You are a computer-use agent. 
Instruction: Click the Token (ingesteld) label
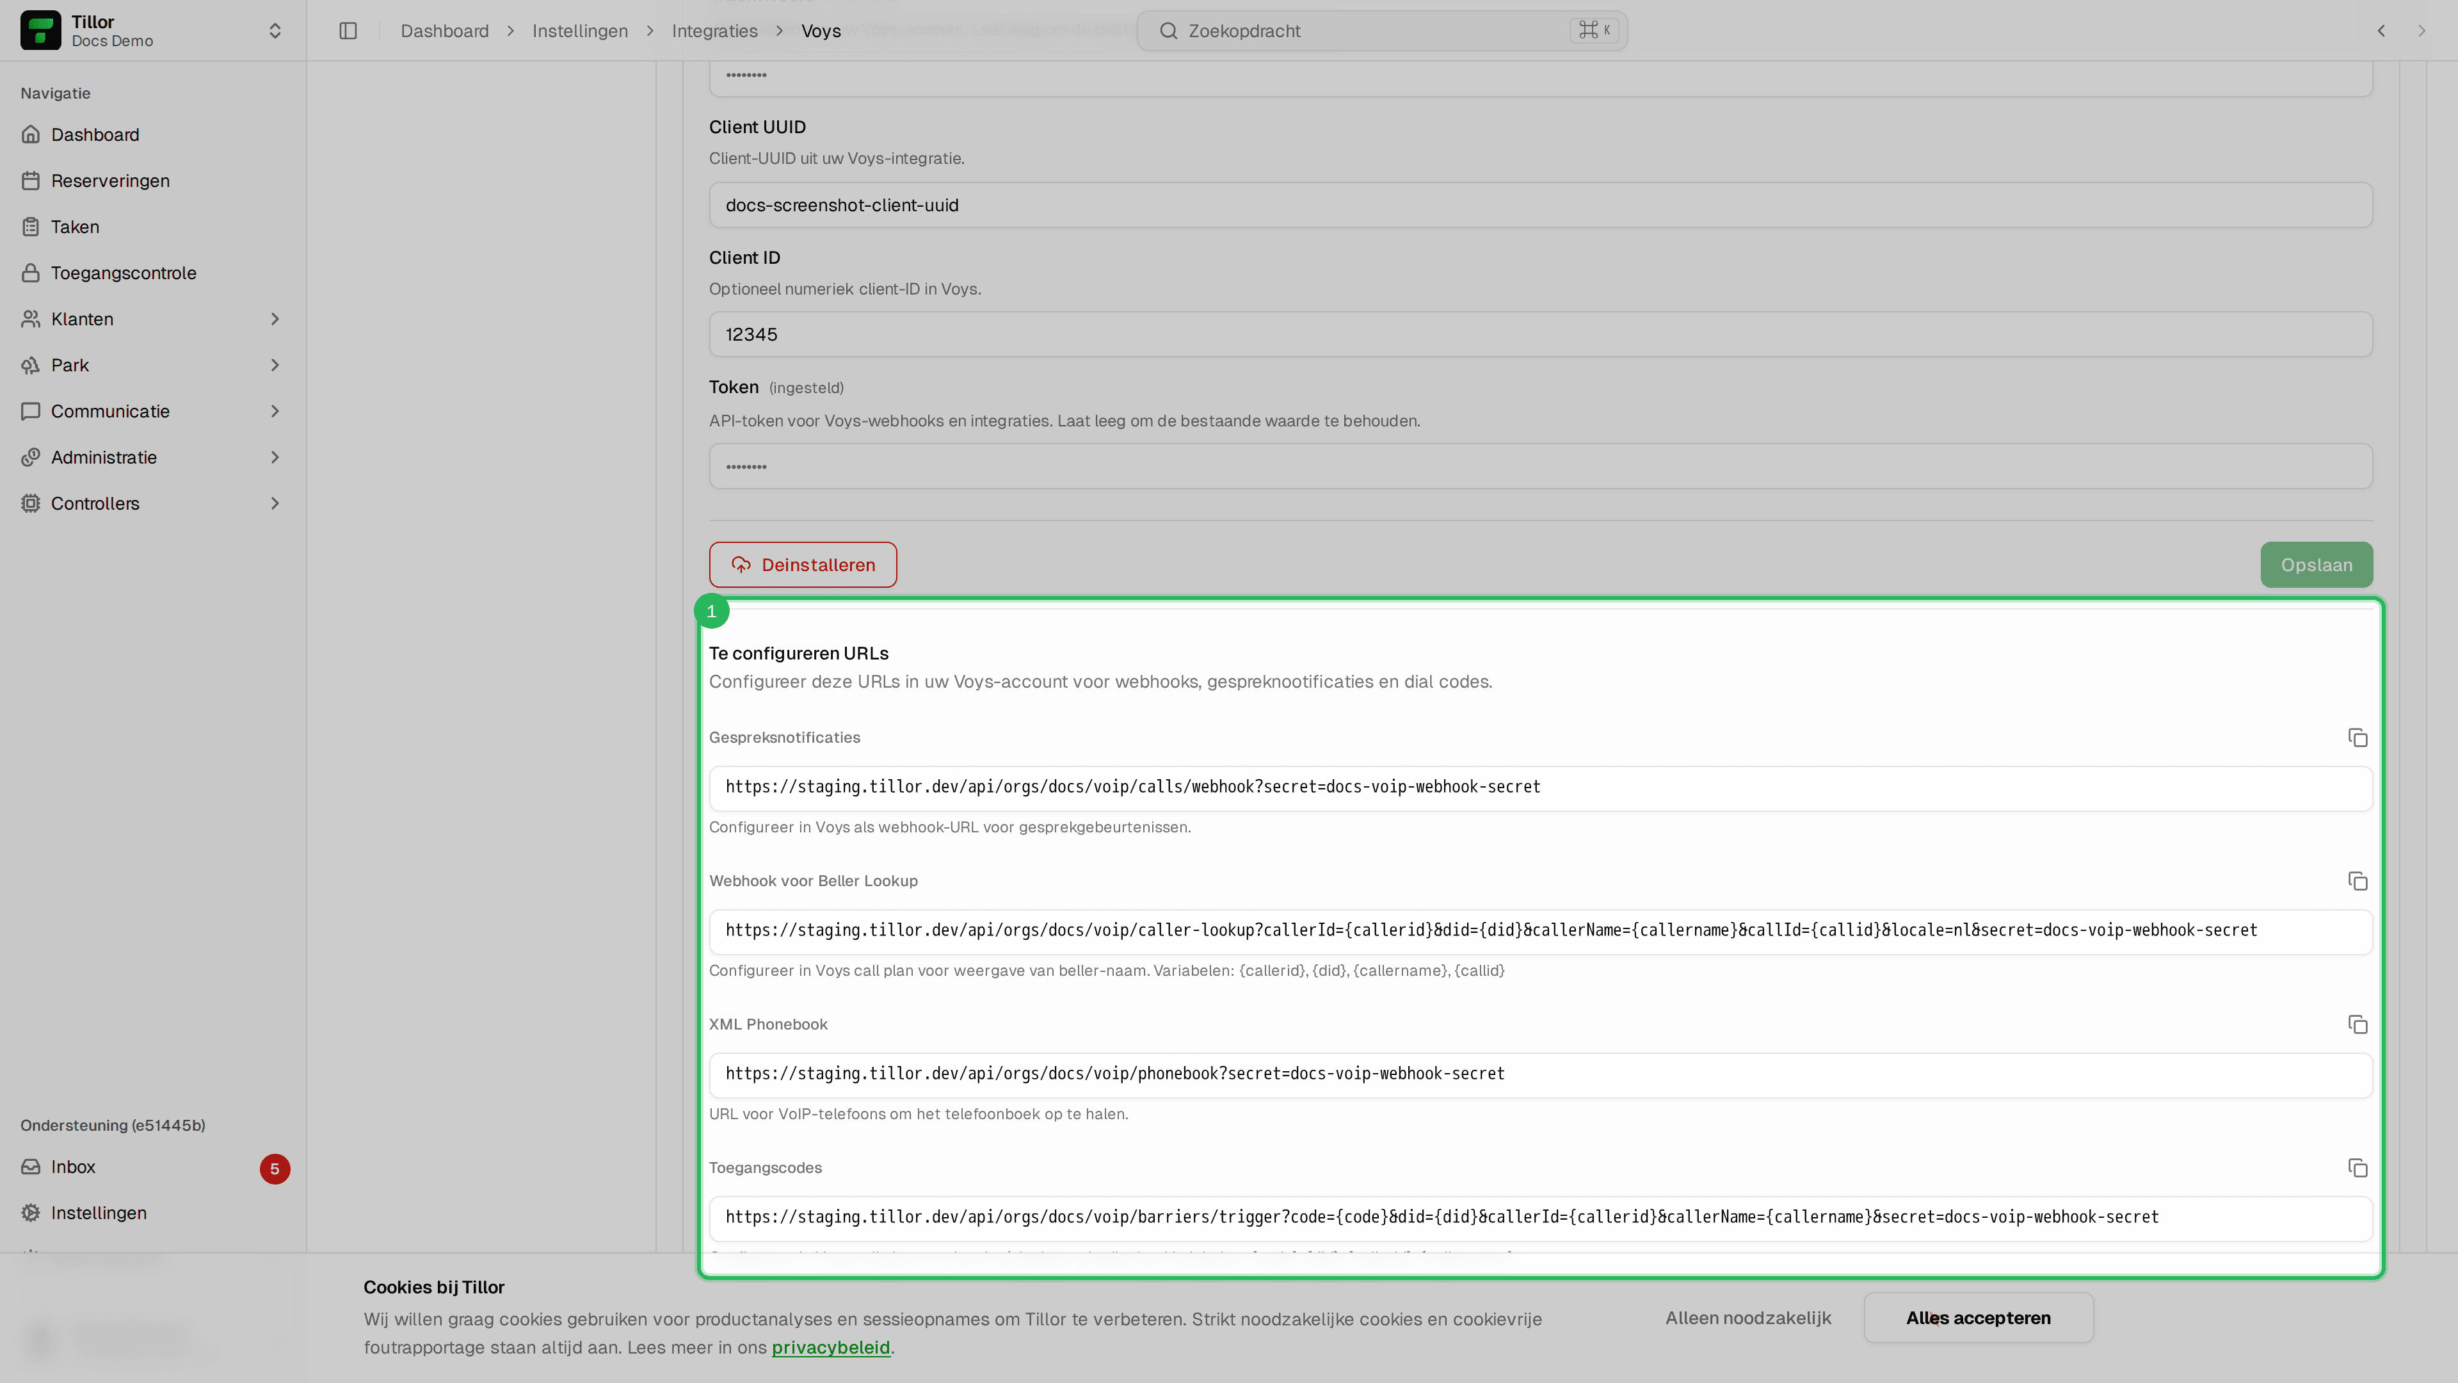[x=776, y=387]
